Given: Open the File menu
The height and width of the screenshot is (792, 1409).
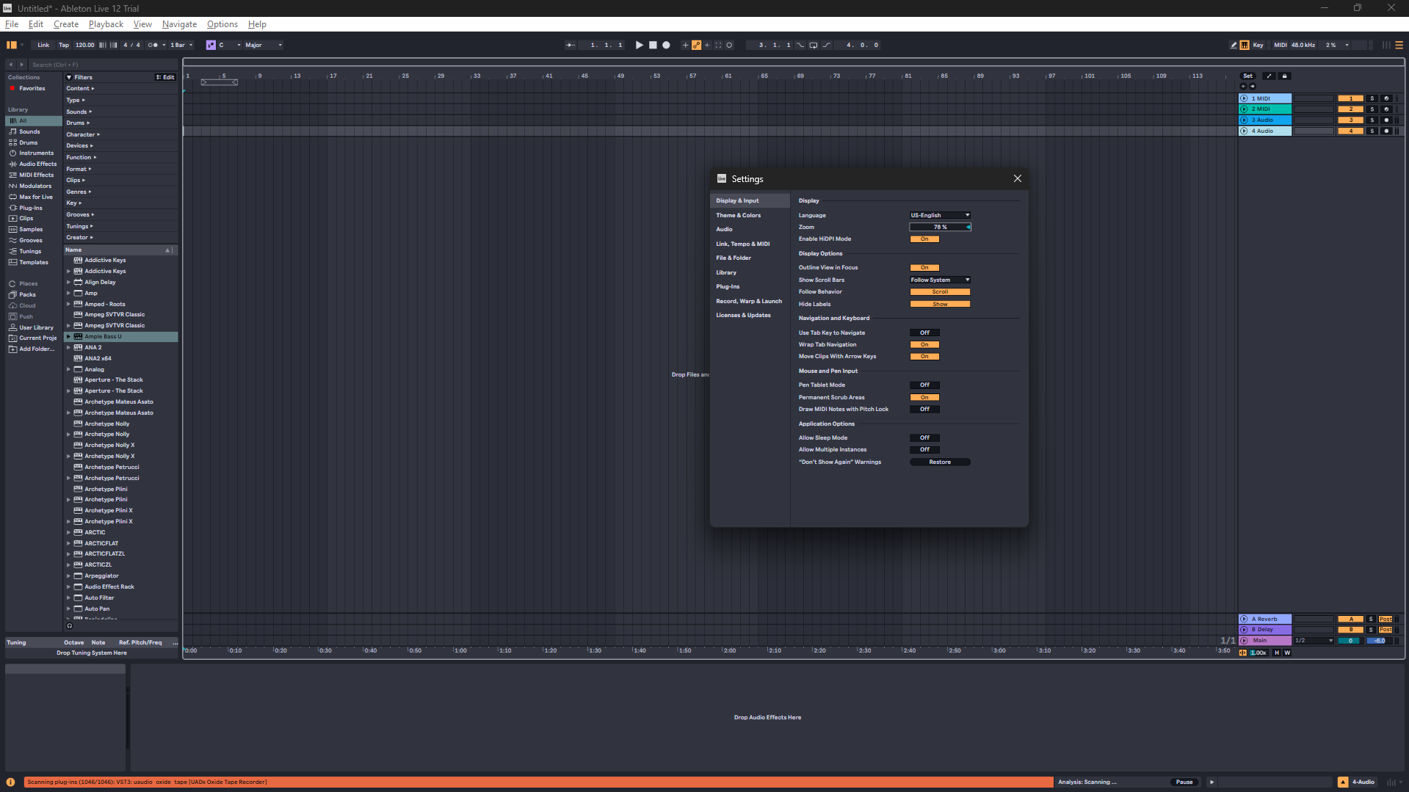Looking at the screenshot, I should coord(12,24).
